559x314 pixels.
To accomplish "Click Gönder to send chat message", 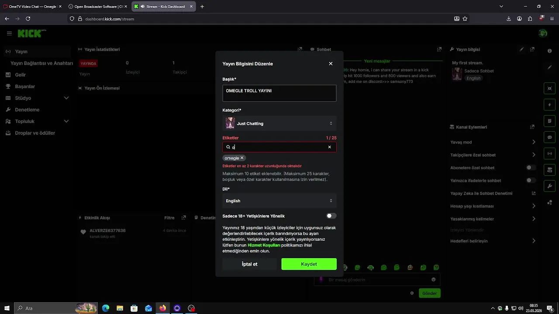I will coord(429,293).
